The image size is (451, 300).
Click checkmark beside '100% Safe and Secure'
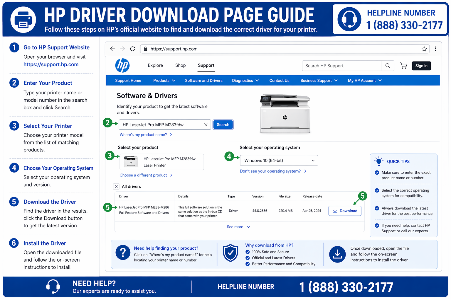coord(248,252)
